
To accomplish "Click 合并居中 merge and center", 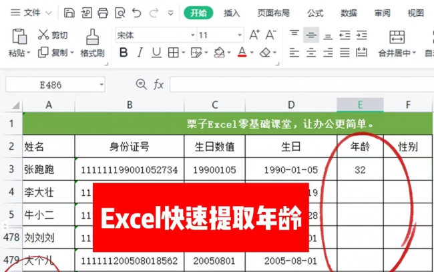I will [x=397, y=43].
